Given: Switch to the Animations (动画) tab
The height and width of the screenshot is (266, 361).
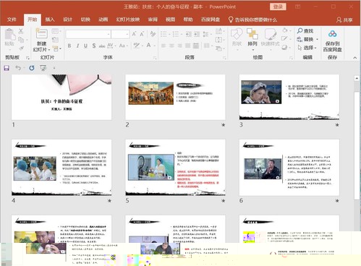Looking at the screenshot, I should click(103, 20).
